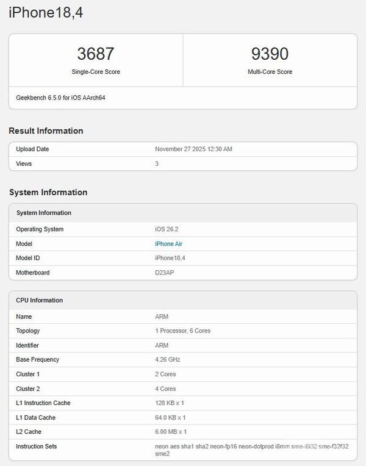
Task: Click the 4.26 GHz base frequency value
Action: [168, 360]
